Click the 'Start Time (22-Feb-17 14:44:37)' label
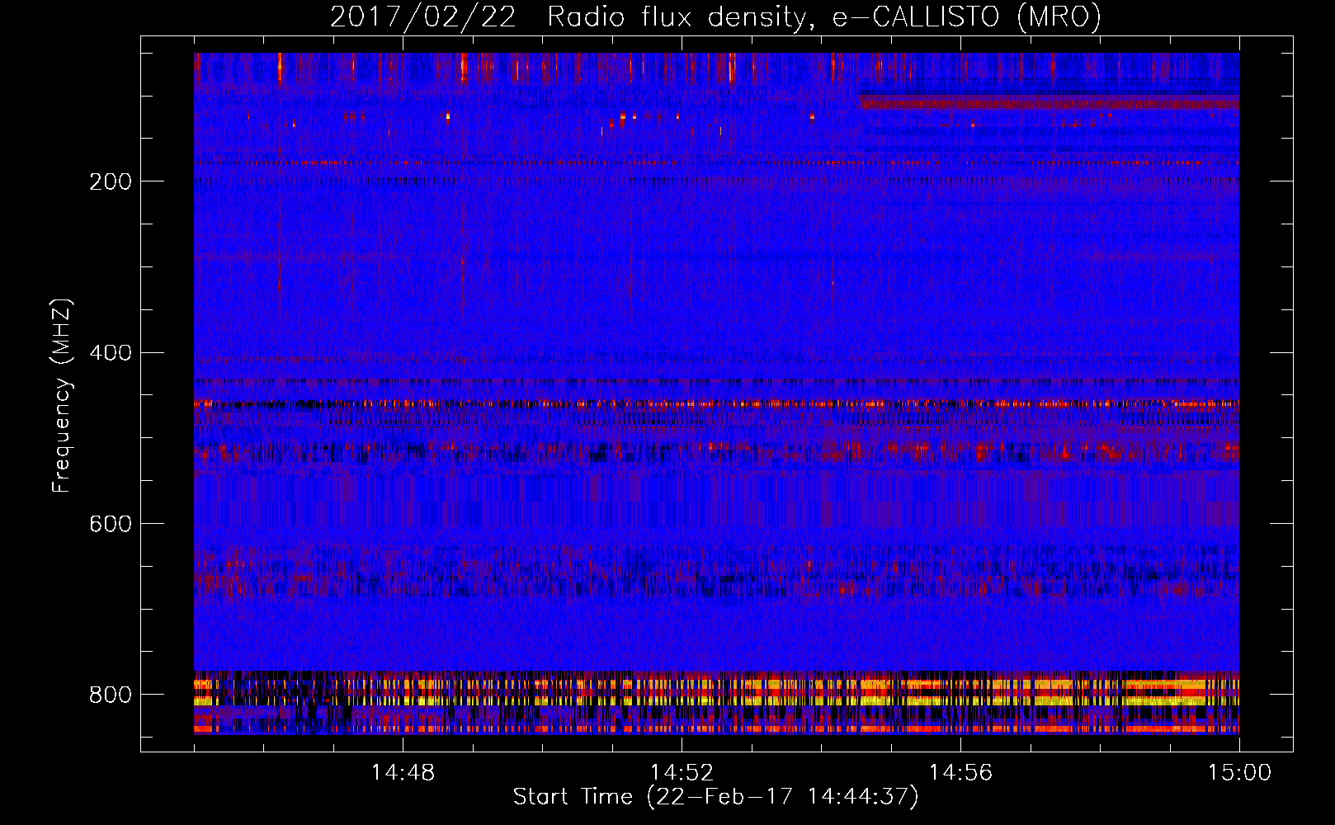This screenshot has width=1335, height=825. [716, 797]
